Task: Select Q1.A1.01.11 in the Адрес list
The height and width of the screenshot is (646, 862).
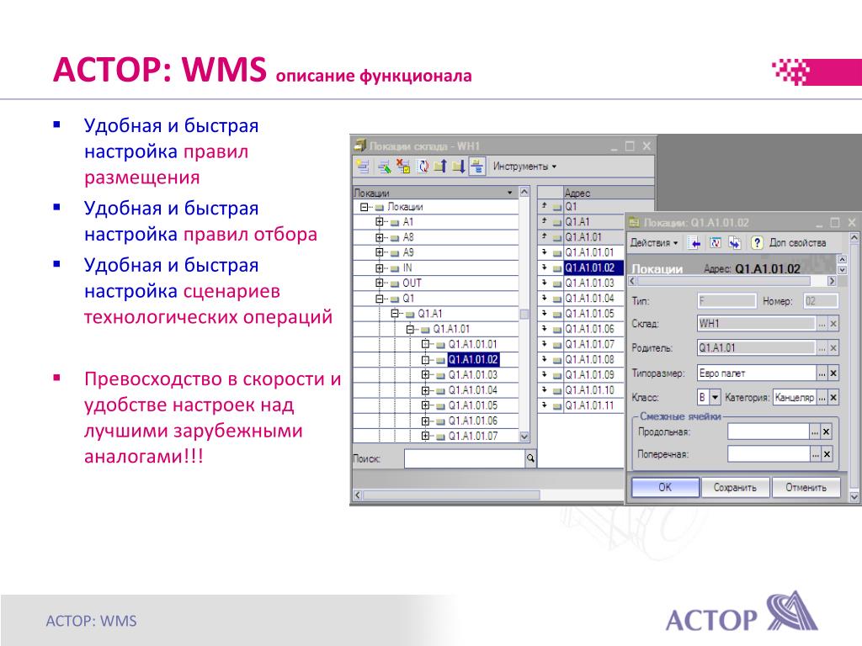Action: coord(582,405)
